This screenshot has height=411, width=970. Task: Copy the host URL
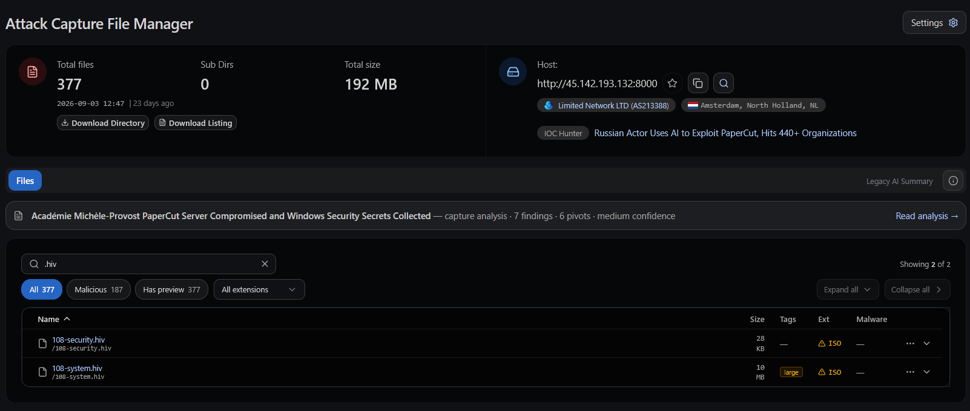tap(698, 84)
